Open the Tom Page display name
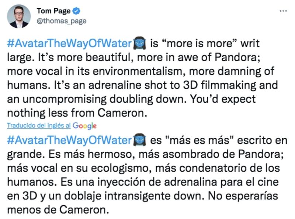Screen dimensions: 295x219 click(x=53, y=11)
